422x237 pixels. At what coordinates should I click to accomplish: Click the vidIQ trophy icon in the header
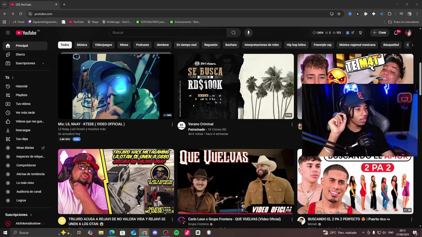tap(360, 33)
